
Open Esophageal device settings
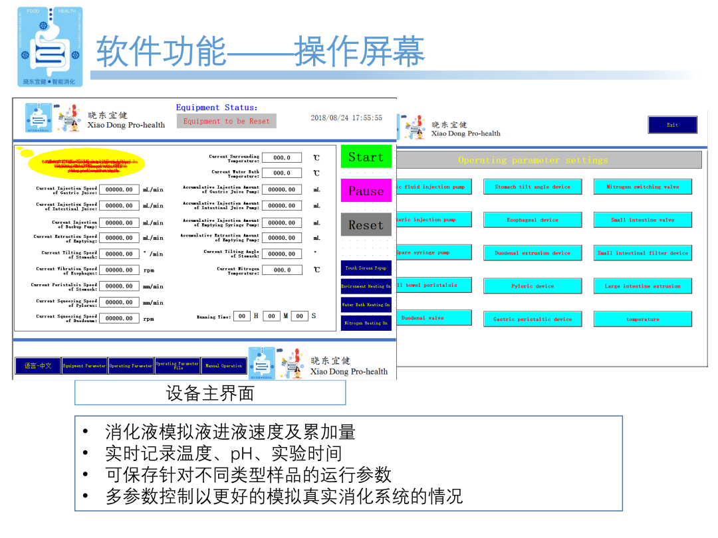click(533, 220)
